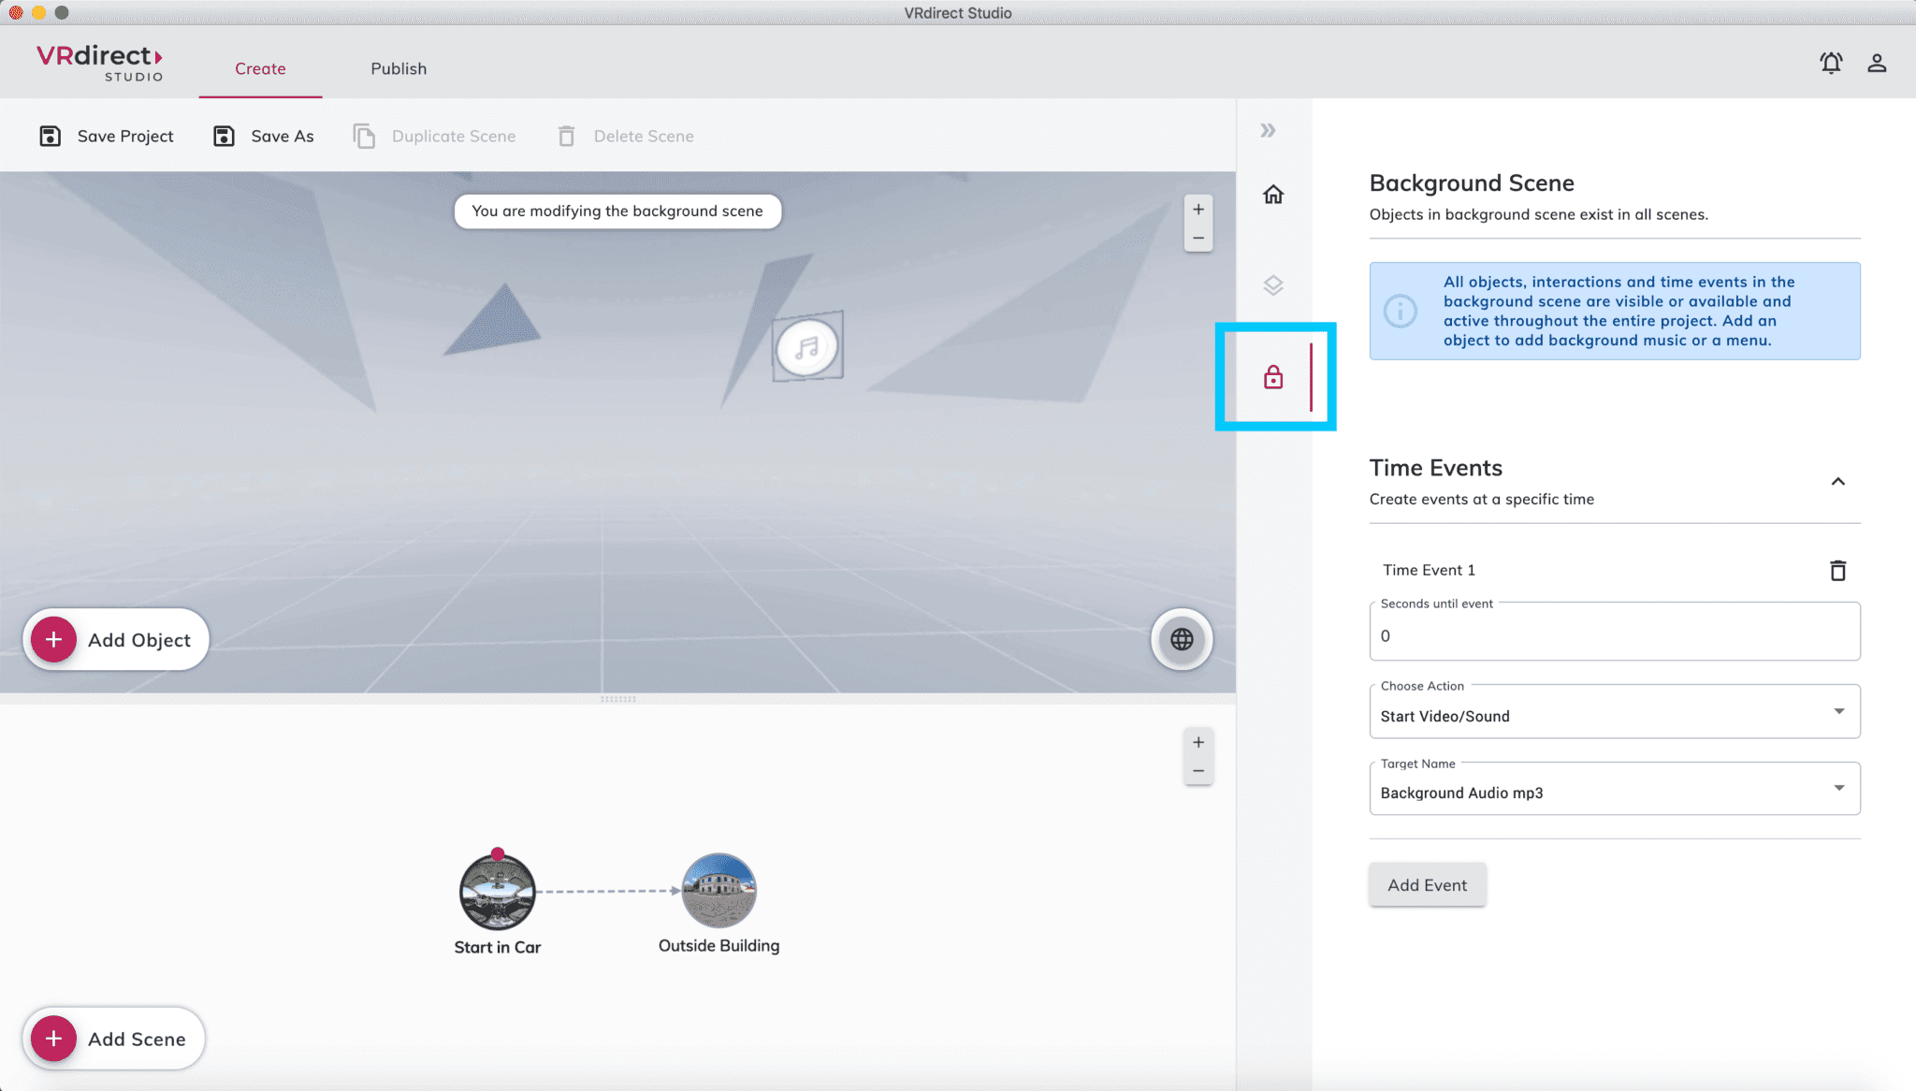Switch to the Create tab

point(260,68)
